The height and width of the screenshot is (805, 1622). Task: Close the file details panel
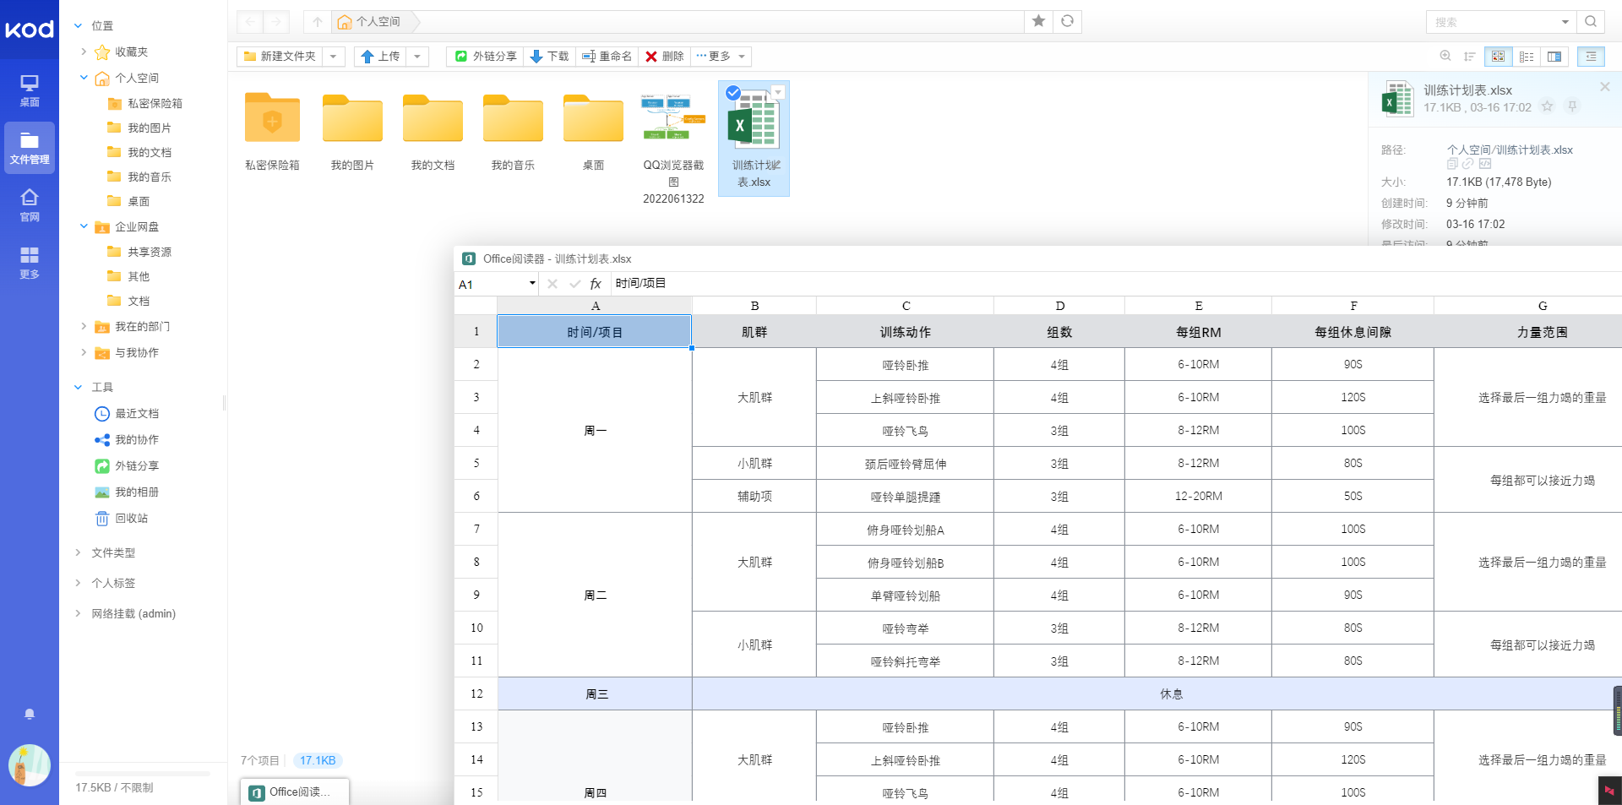(x=1605, y=87)
